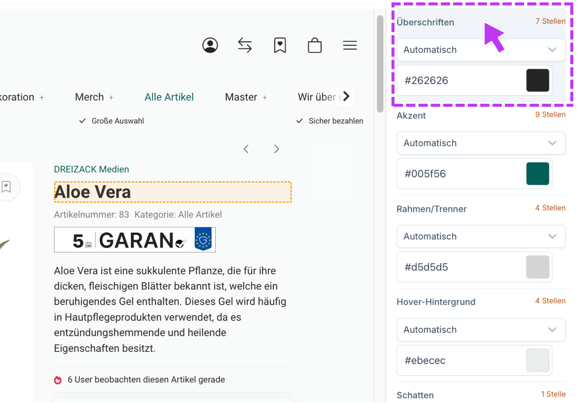Click the flame icon by user watch notice

pyautogui.click(x=58, y=380)
